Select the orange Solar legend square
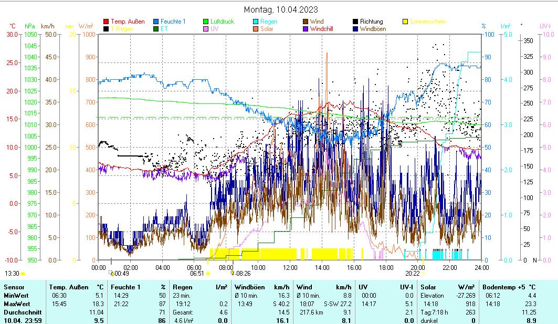The image size is (558, 324). pos(256,29)
